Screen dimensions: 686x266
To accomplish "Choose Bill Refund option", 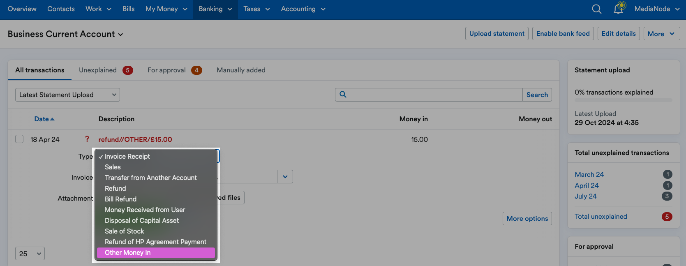I will coord(156,199).
